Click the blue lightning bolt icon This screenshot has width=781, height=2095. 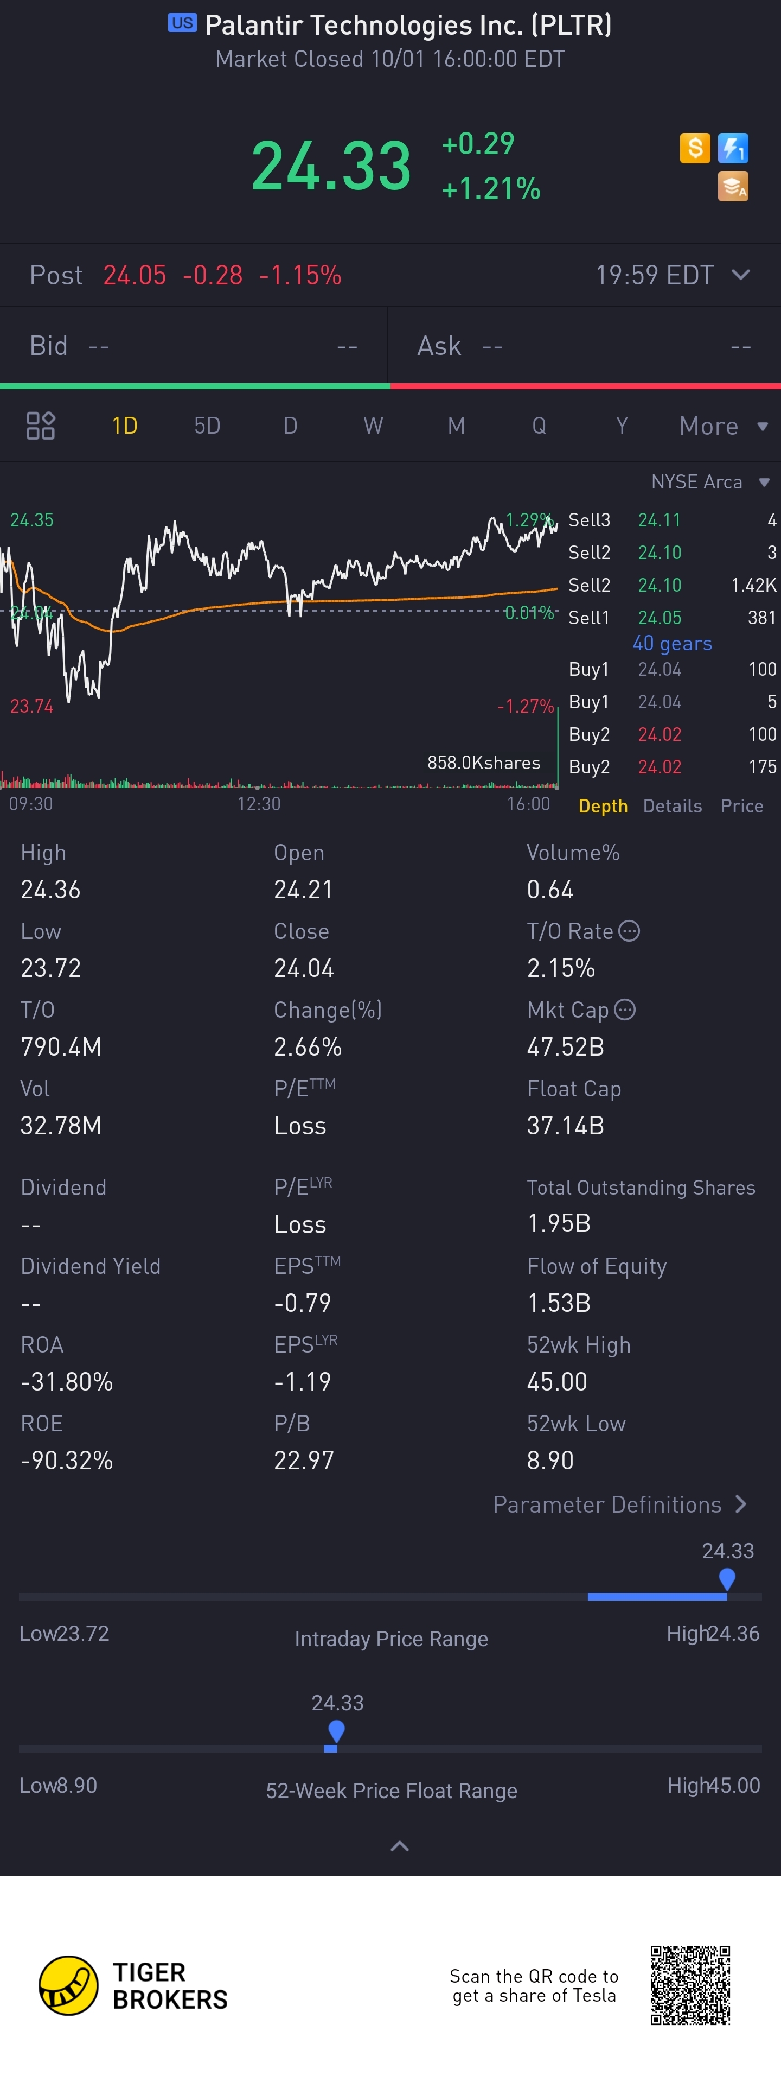point(733,148)
